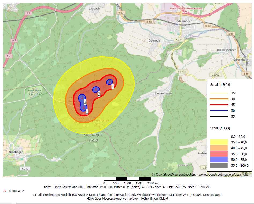
Task: Click the orange 40,0 - 45,0 legend swatch
Action: coord(219,148)
